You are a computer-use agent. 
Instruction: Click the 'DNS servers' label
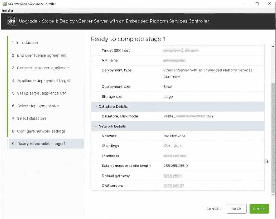(x=112, y=186)
